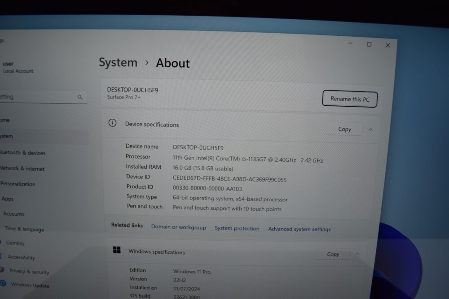Click the search magnifier icon
The width and height of the screenshot is (449, 299).
coord(80,97)
